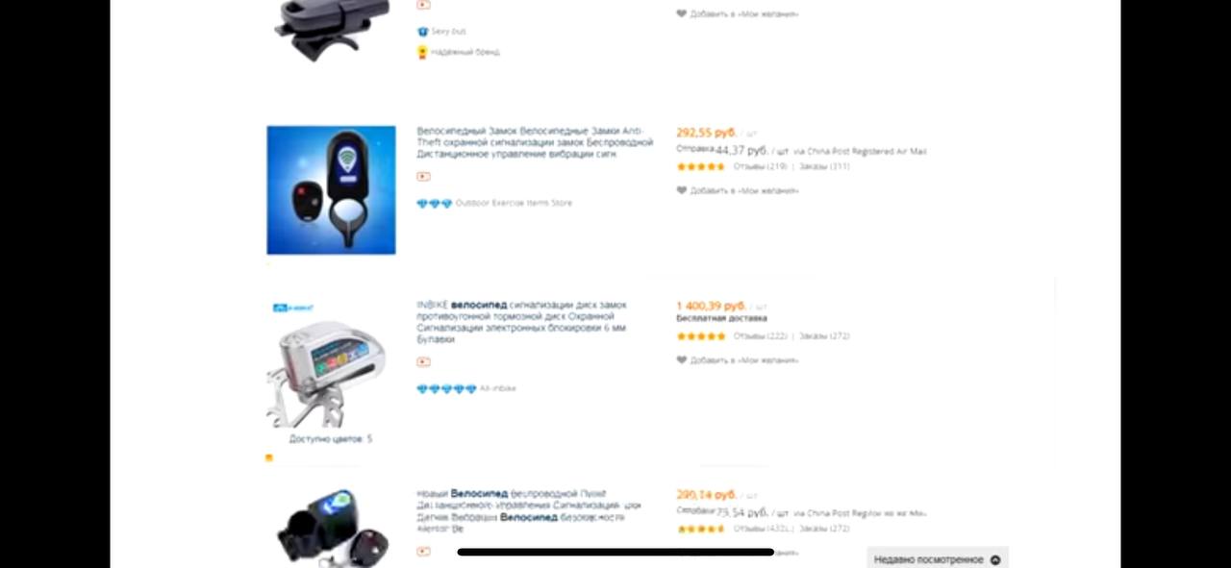Click heart icon beside the 1 400,39 руб. item
This screenshot has width=1231, height=568.
tap(681, 359)
